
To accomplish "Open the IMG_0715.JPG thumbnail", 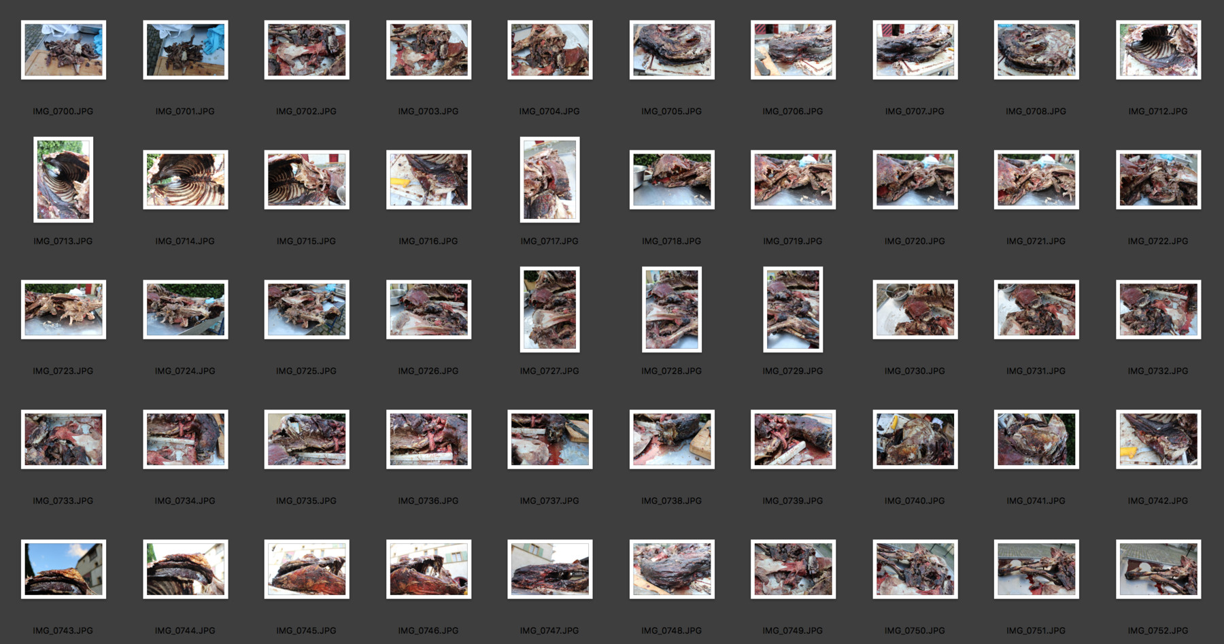I will point(307,180).
